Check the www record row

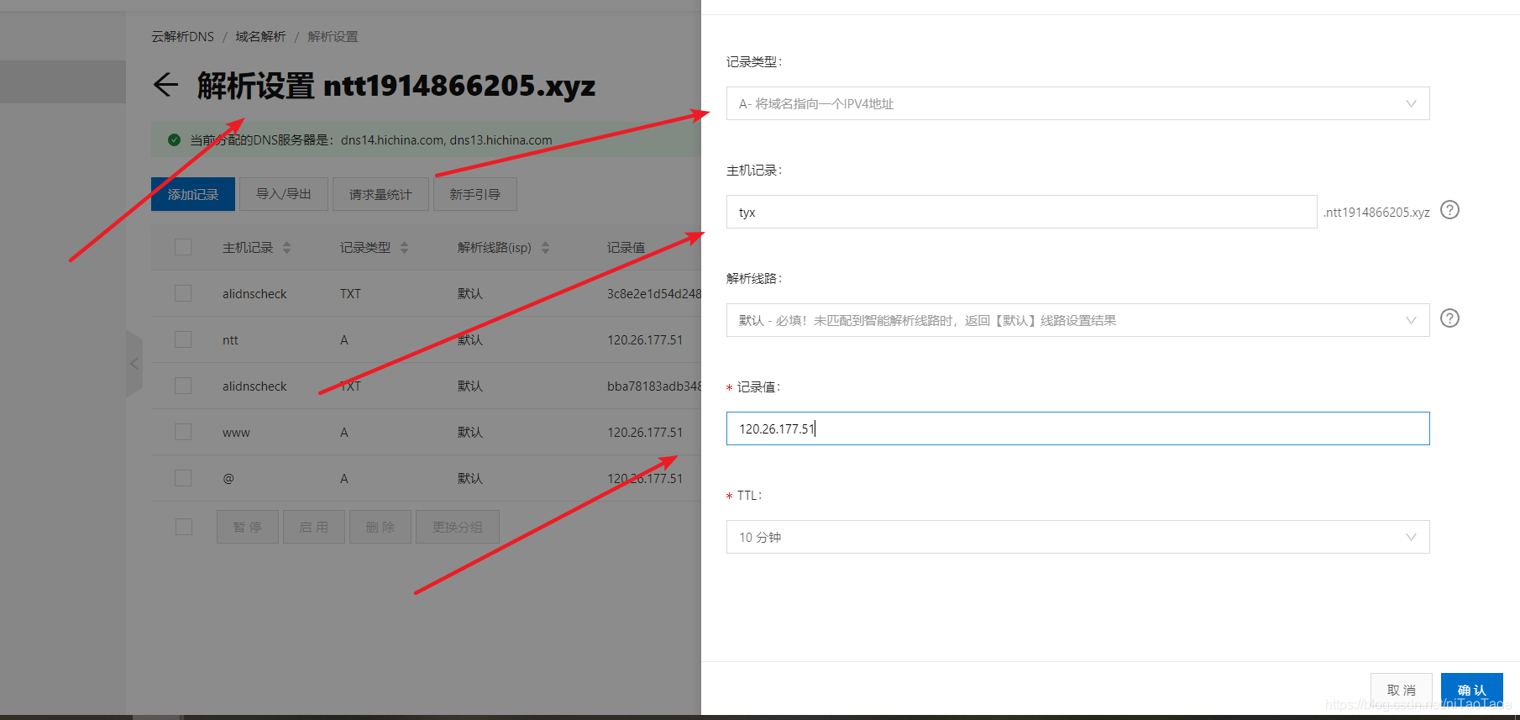(183, 432)
